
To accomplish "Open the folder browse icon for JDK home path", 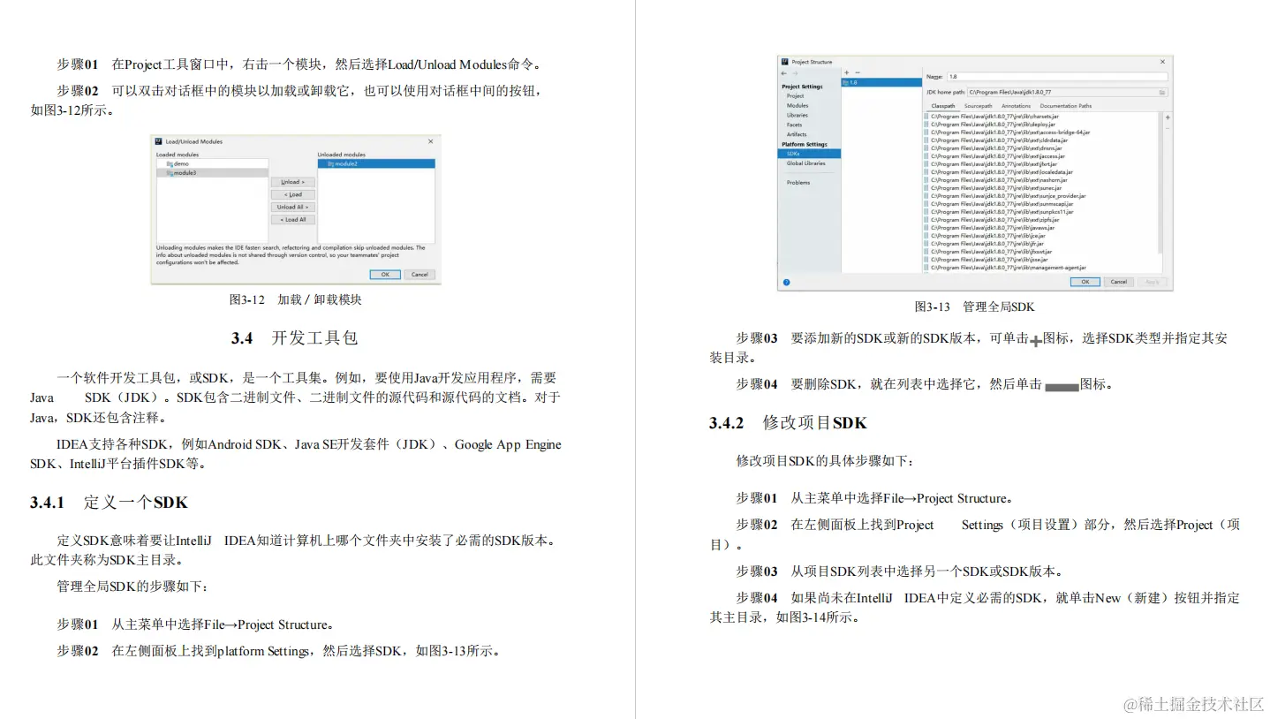I will coord(1162,92).
